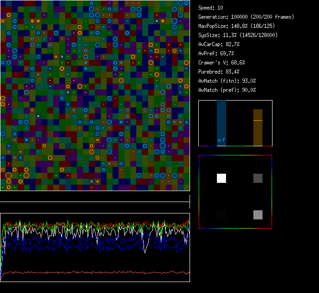This screenshot has width=319, height=293.
Task: Click the AvMatch (fitn) readout
Action: click(x=227, y=81)
